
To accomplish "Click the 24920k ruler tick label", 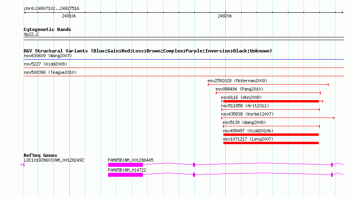I will point(225,16).
